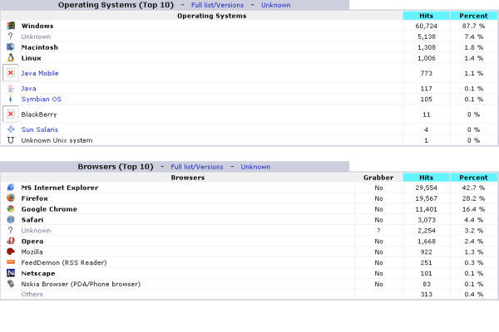499x332 pixels.
Task: Click the Browsers Percent column header
Action: (x=473, y=178)
